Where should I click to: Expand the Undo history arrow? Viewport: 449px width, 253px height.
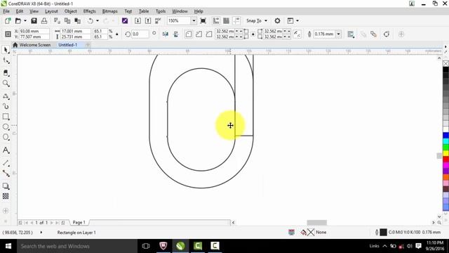click(98, 20)
